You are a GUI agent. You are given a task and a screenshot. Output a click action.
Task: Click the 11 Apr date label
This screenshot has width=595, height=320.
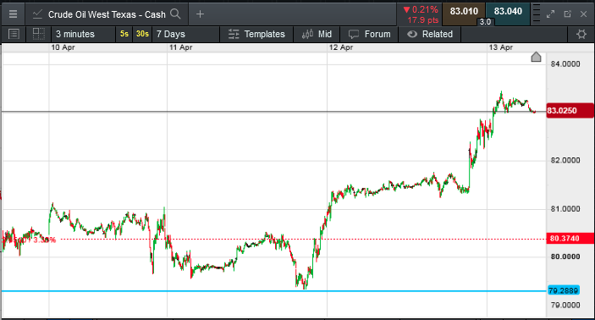point(180,47)
